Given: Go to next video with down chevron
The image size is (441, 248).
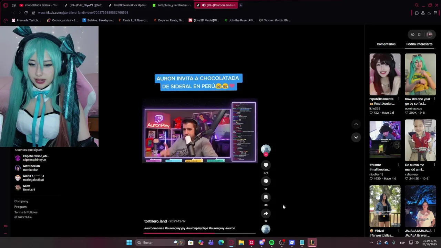Looking at the screenshot, I should (x=356, y=137).
